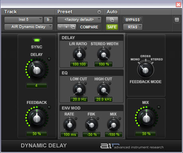The height and width of the screenshot is (153, 183).
Task: Click the ENV MOD RATE automation LED
Action: tap(76, 118)
